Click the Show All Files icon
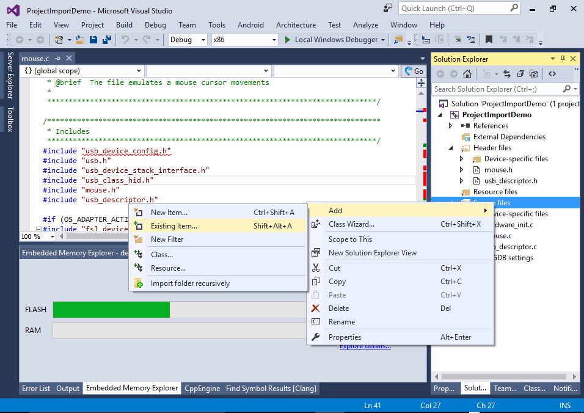Image resolution: width=584 pixels, height=413 pixels. pyautogui.click(x=533, y=74)
